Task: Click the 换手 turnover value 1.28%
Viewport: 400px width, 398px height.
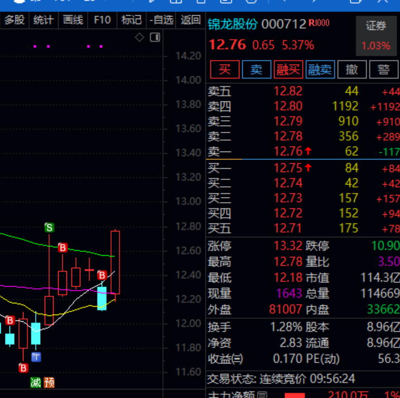Action: [287, 327]
